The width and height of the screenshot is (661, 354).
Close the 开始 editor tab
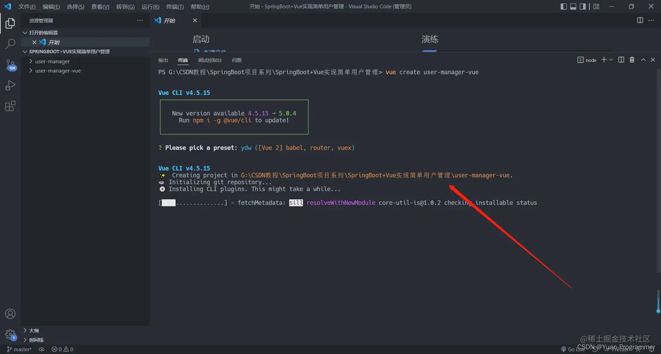(x=195, y=21)
